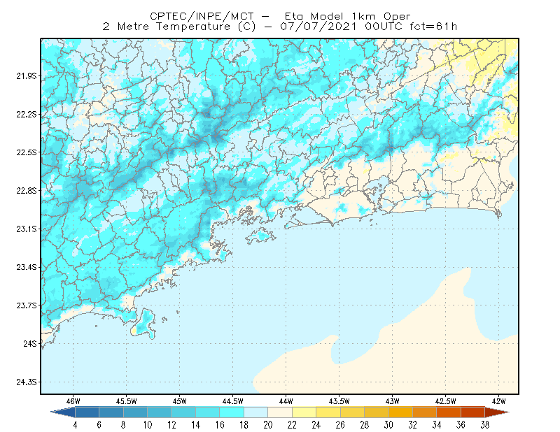
Task: Click the 43.5W longitude axis label
Action: [x=339, y=401]
